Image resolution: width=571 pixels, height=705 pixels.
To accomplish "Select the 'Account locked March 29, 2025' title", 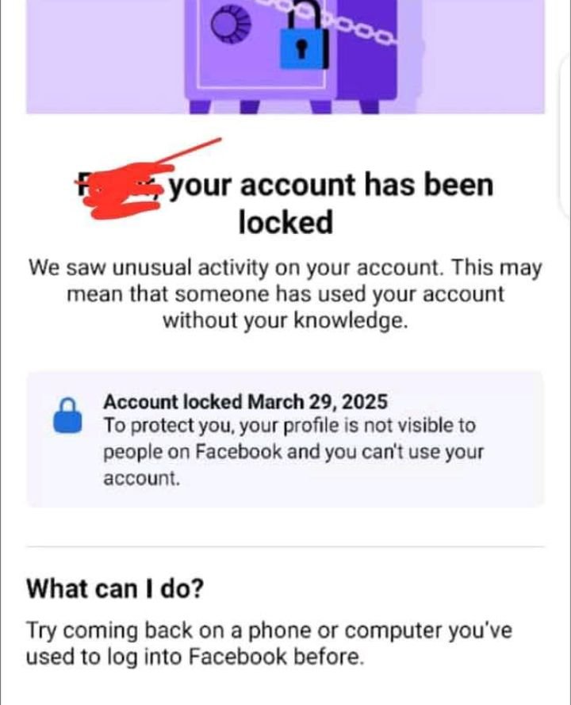I will click(246, 401).
